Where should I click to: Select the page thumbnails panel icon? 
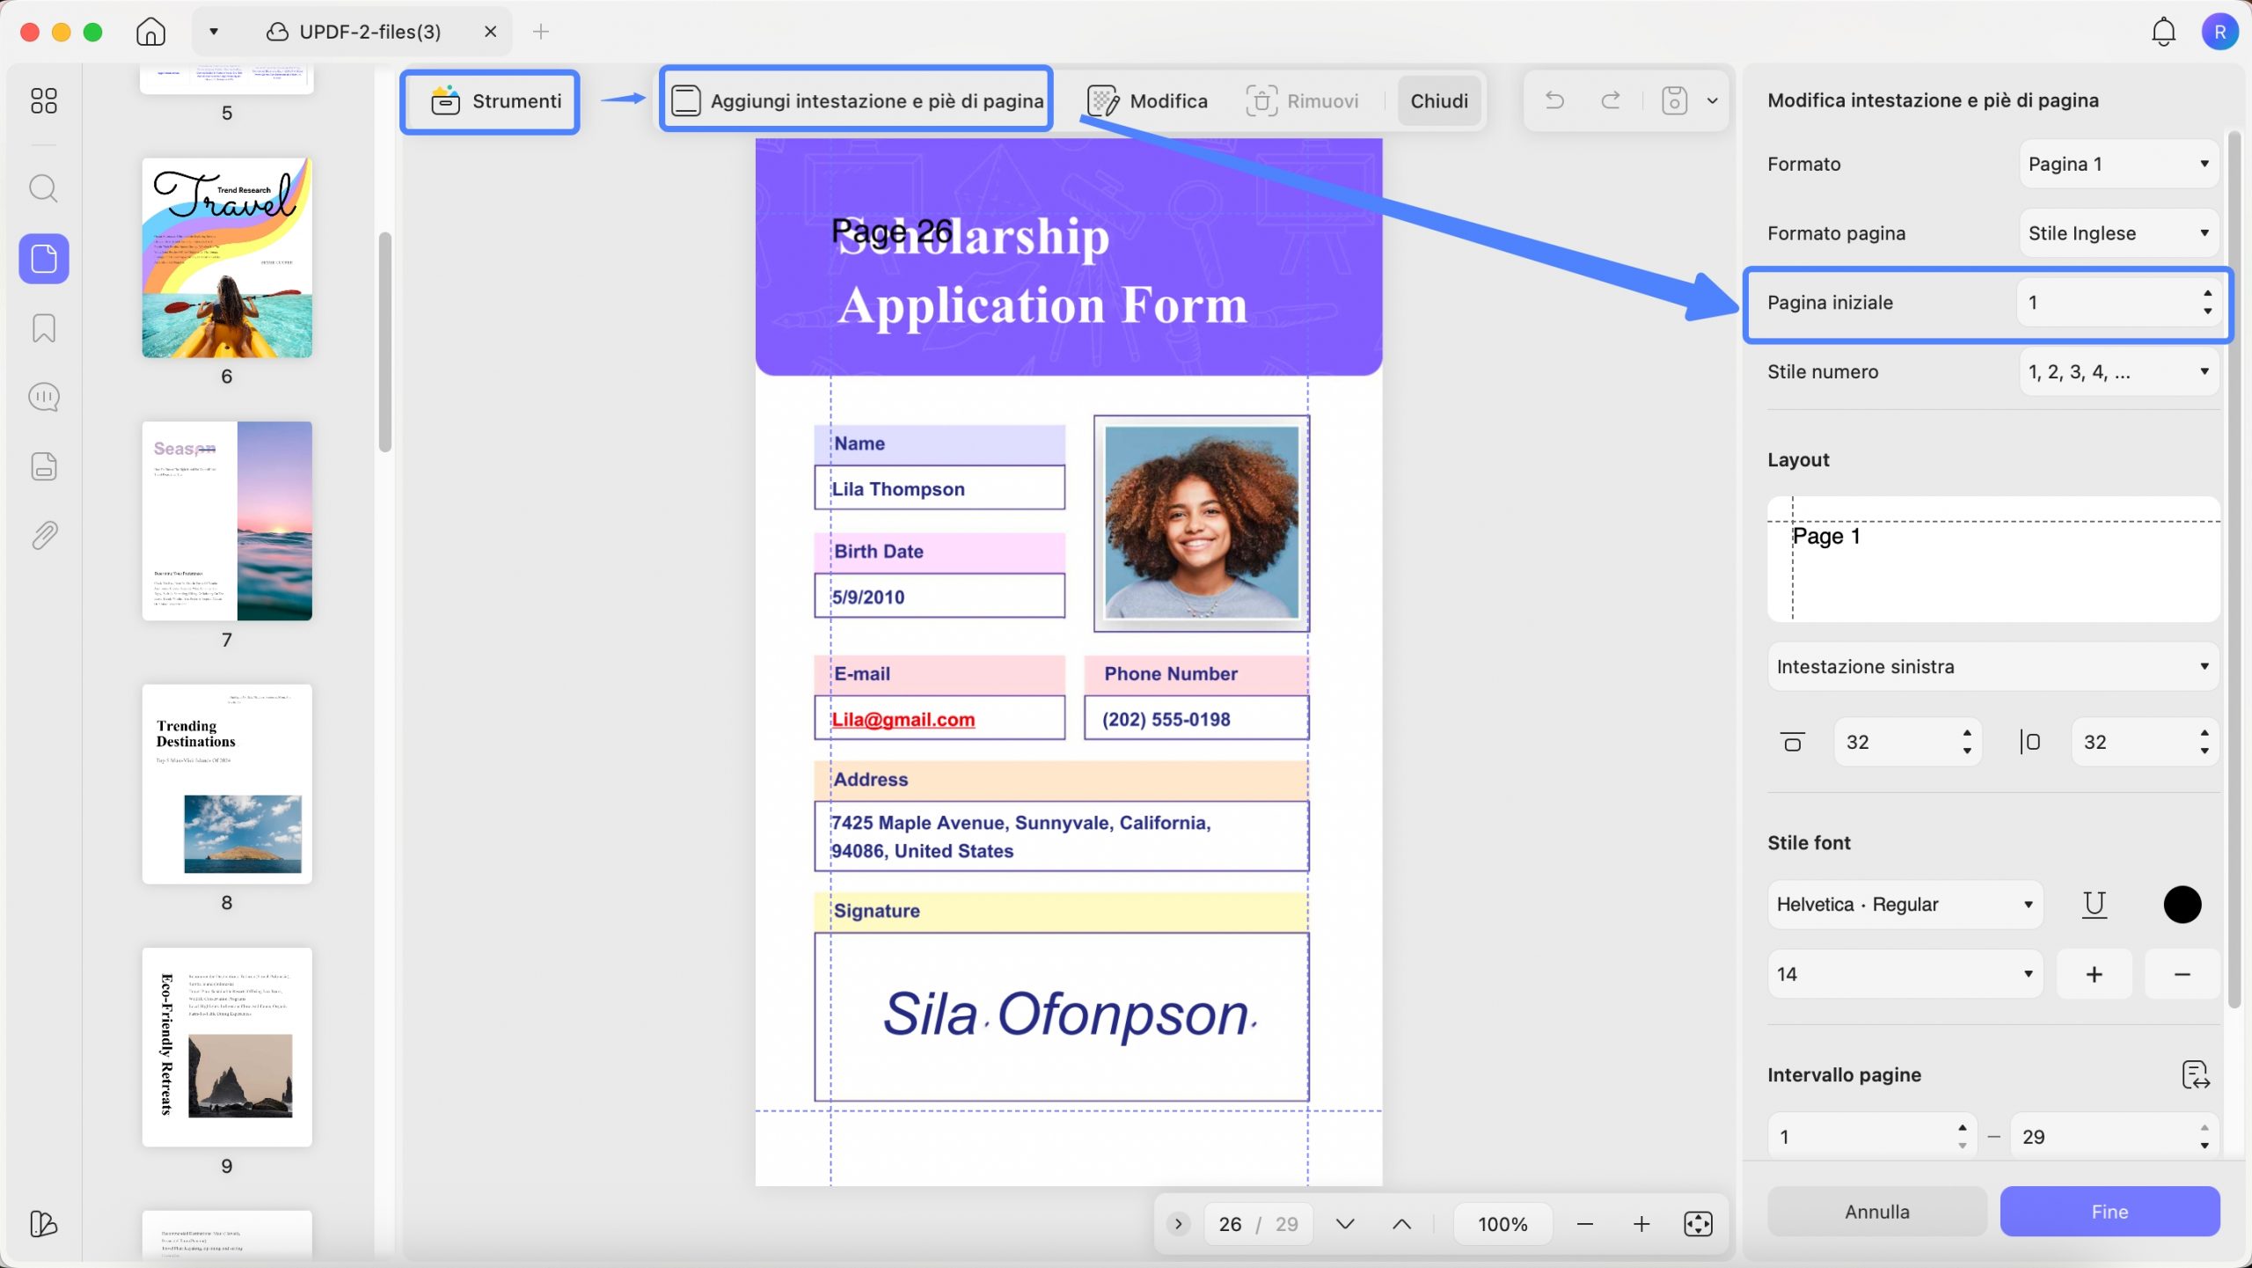click(x=44, y=259)
